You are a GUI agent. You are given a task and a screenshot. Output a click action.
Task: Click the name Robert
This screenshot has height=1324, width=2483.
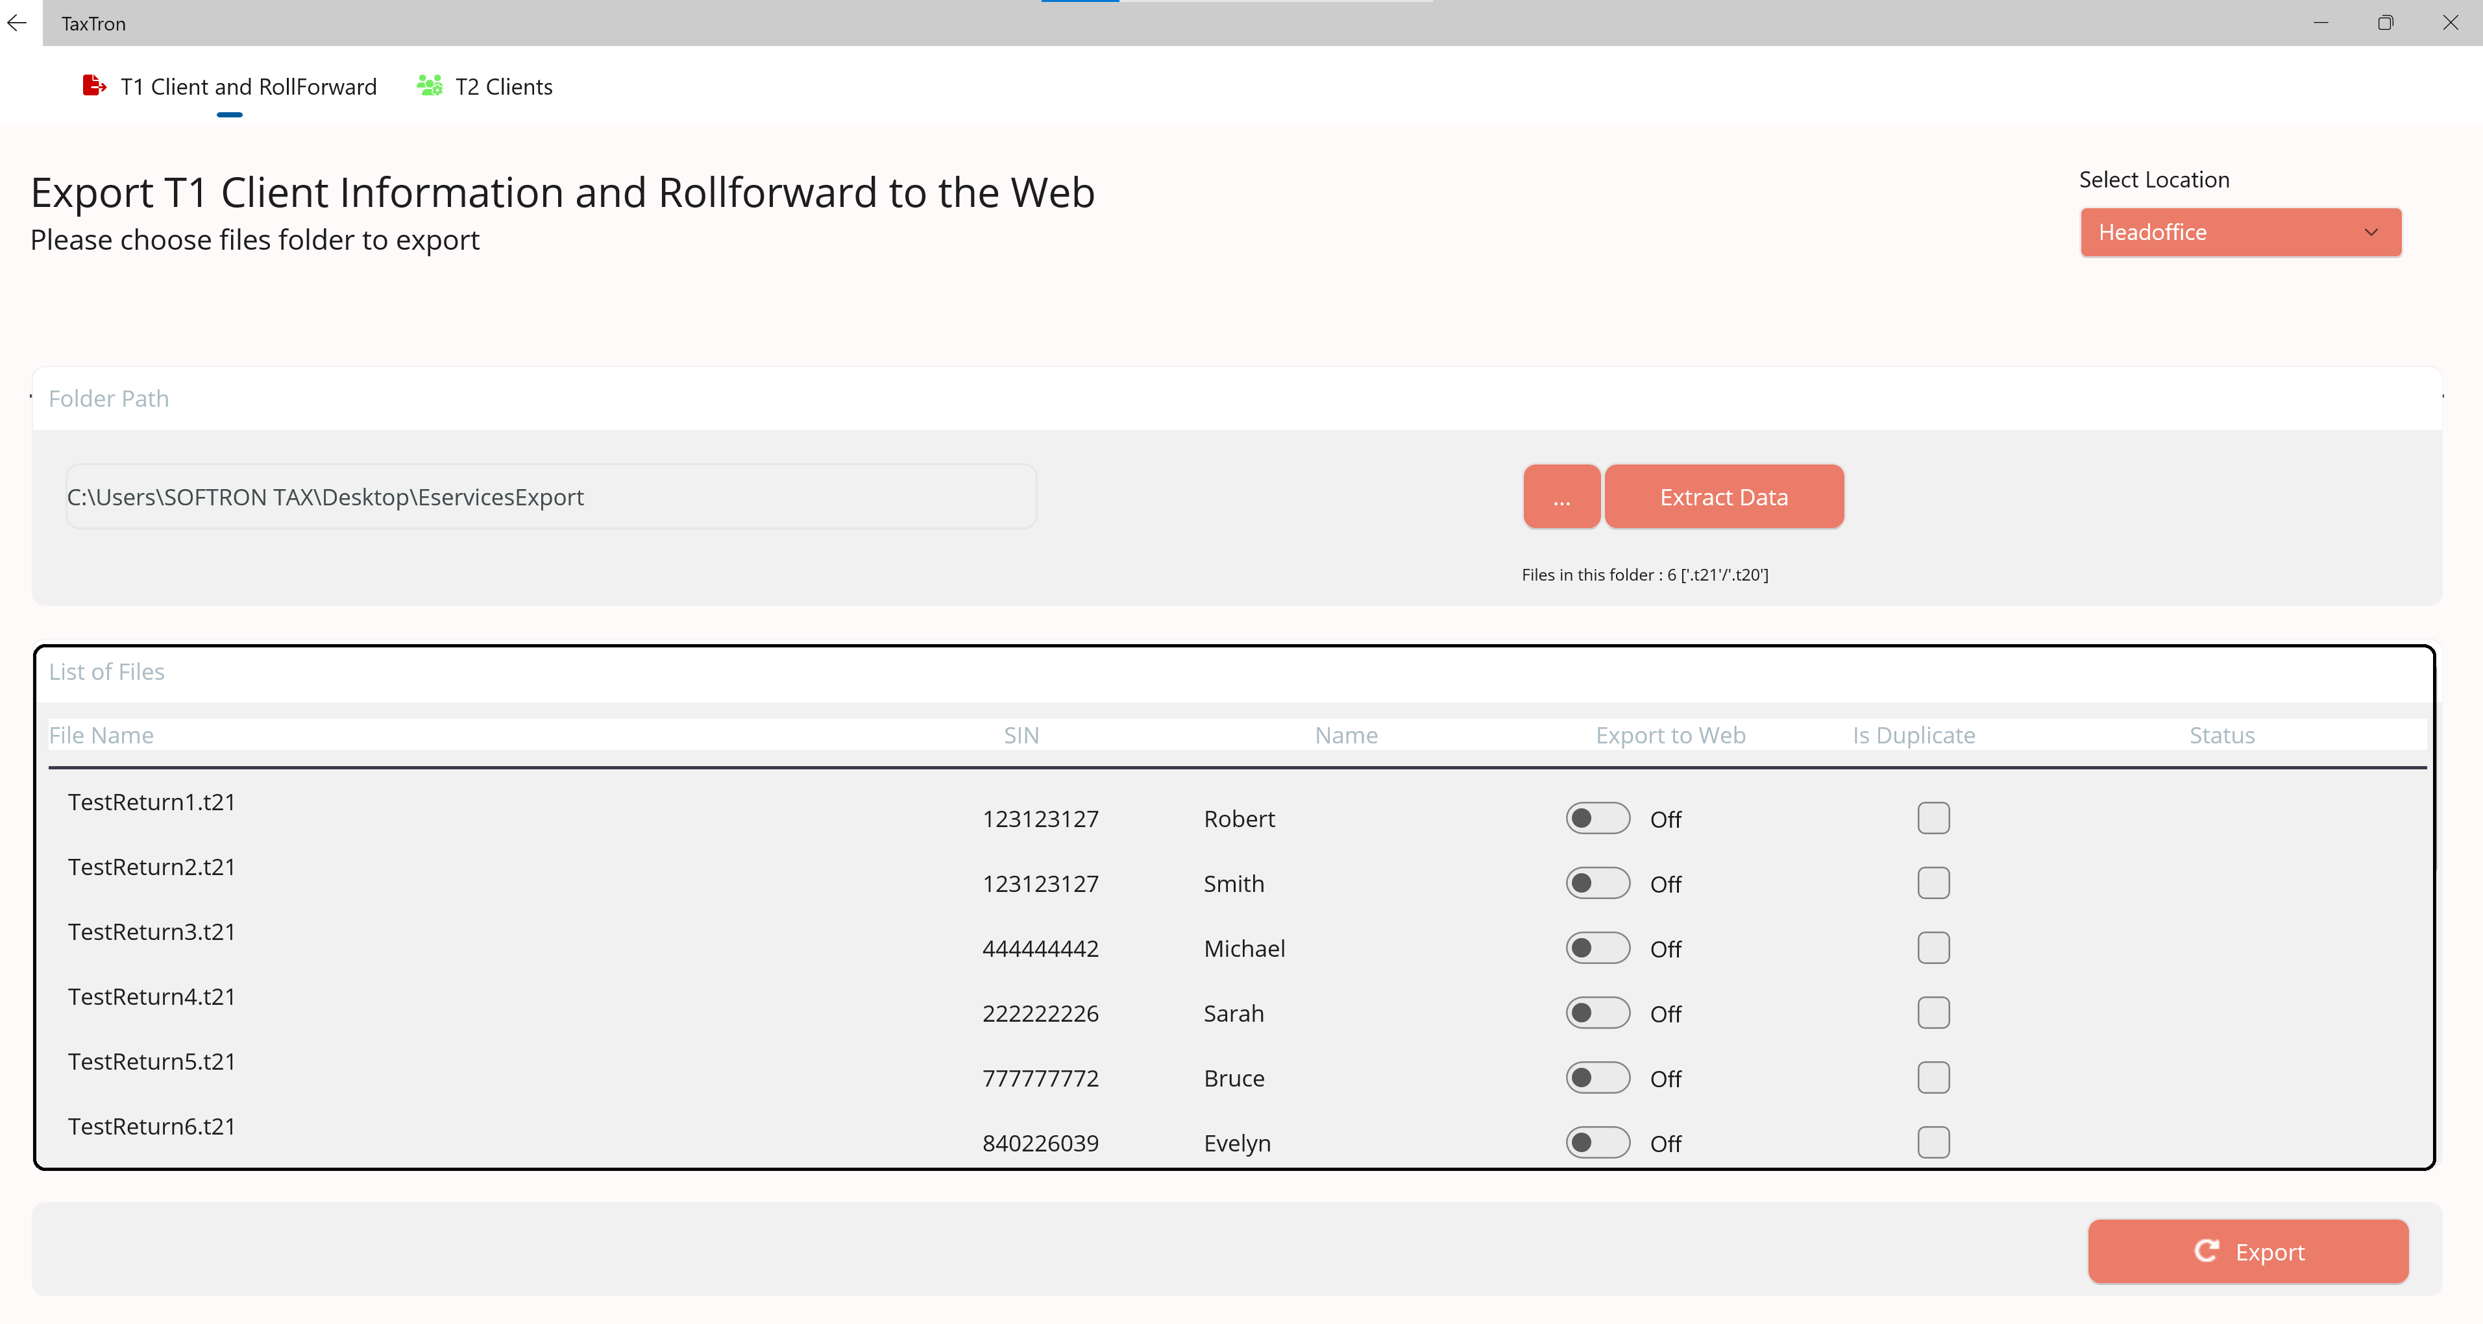1239,818
